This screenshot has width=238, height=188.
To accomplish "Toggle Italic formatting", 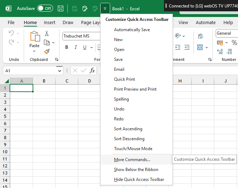I will (75, 47).
